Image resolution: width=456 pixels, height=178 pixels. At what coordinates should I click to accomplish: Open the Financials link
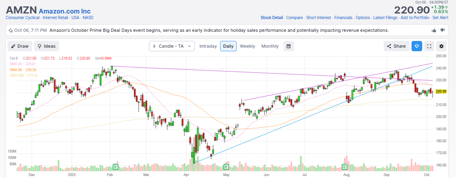pyautogui.click(x=343, y=17)
